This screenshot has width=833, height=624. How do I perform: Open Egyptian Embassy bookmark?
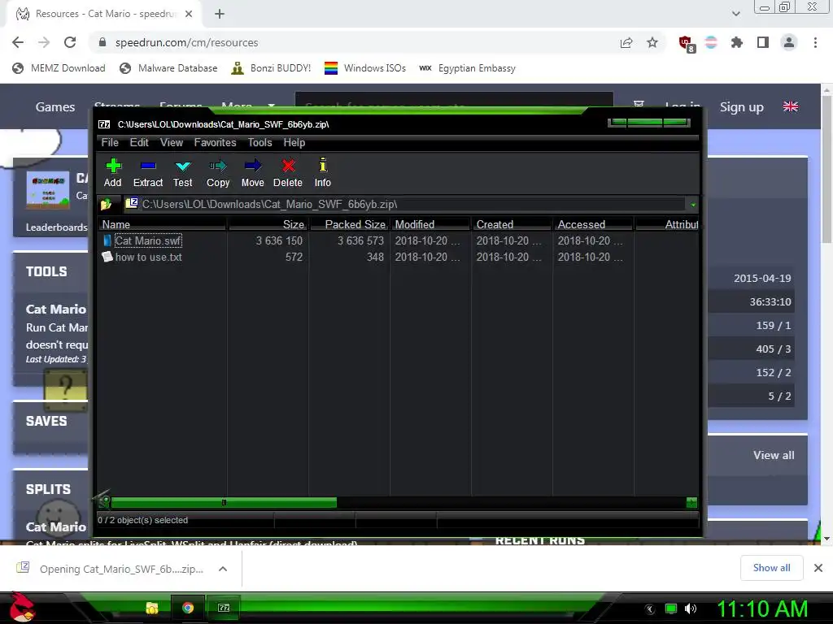click(x=468, y=68)
